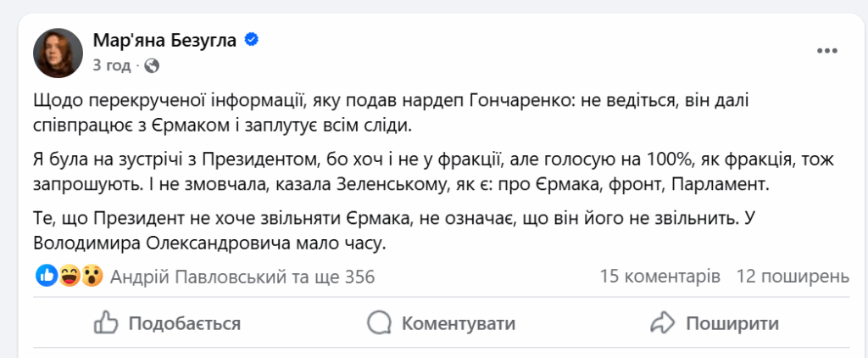868x358 pixels.
Task: View reactions from Андрій Павловський та ще 356
Action: tap(242, 277)
